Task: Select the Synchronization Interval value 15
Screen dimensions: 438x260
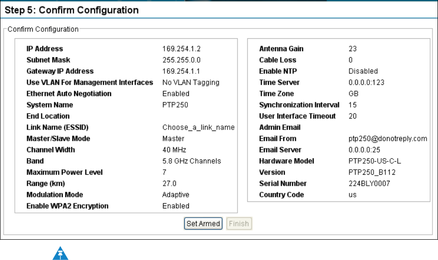Action: 352,105
